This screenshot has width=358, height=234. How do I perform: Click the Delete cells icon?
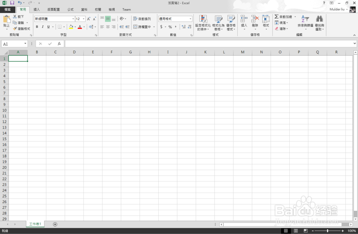pos(255,19)
